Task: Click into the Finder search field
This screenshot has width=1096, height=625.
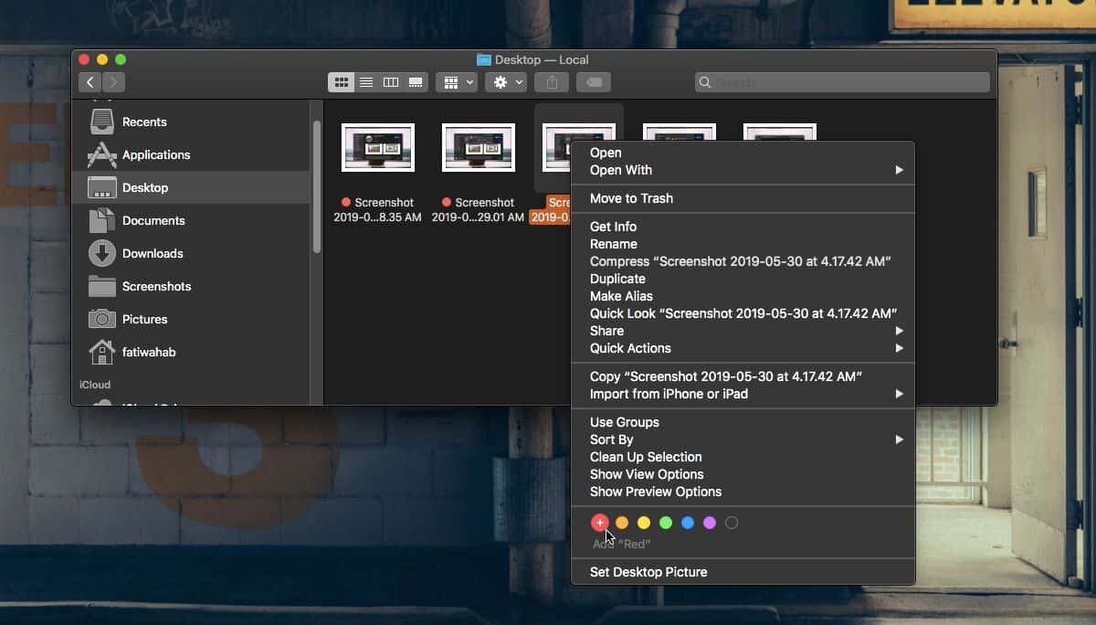Action: click(840, 82)
